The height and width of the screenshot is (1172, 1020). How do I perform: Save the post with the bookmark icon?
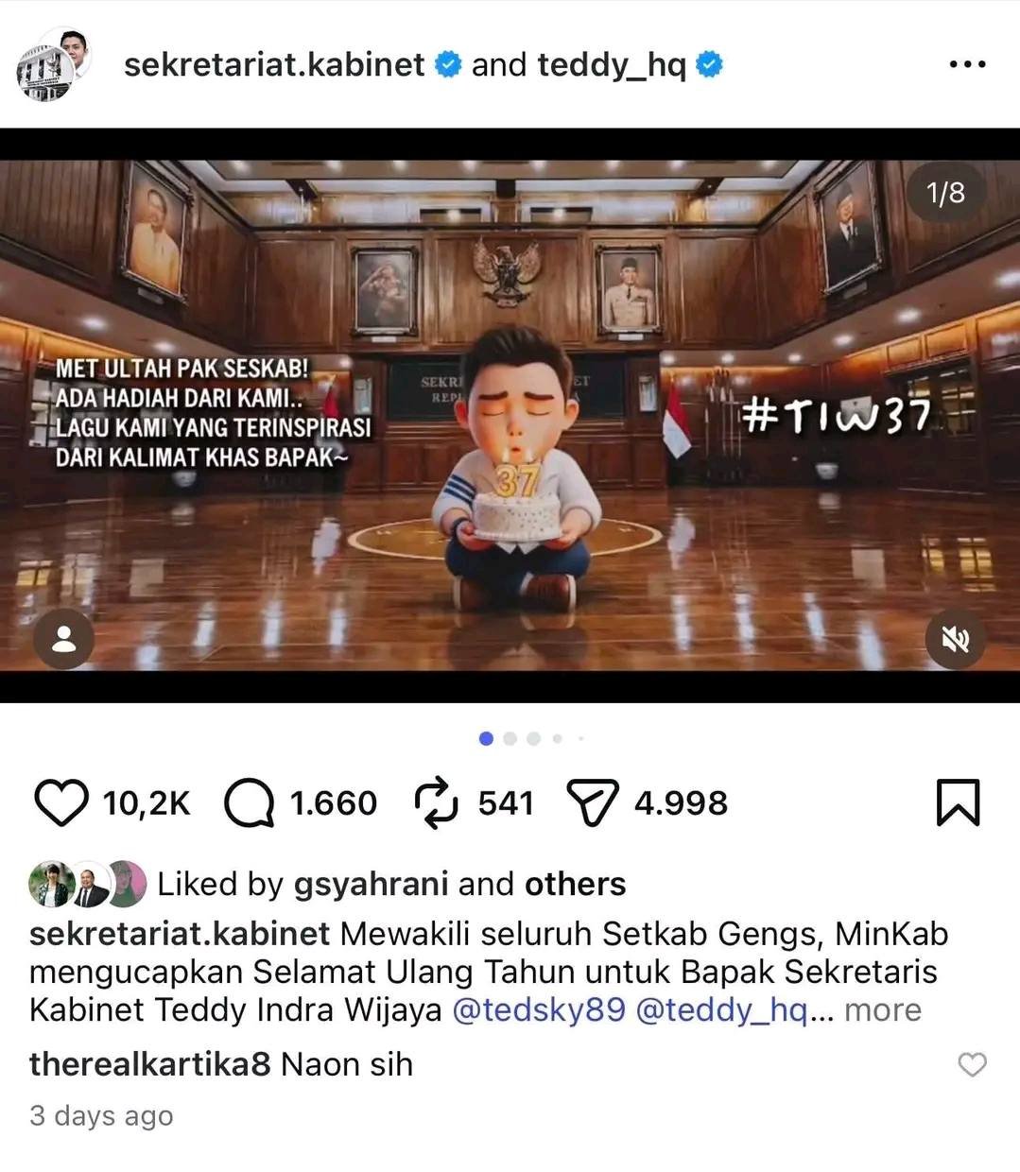click(x=958, y=803)
